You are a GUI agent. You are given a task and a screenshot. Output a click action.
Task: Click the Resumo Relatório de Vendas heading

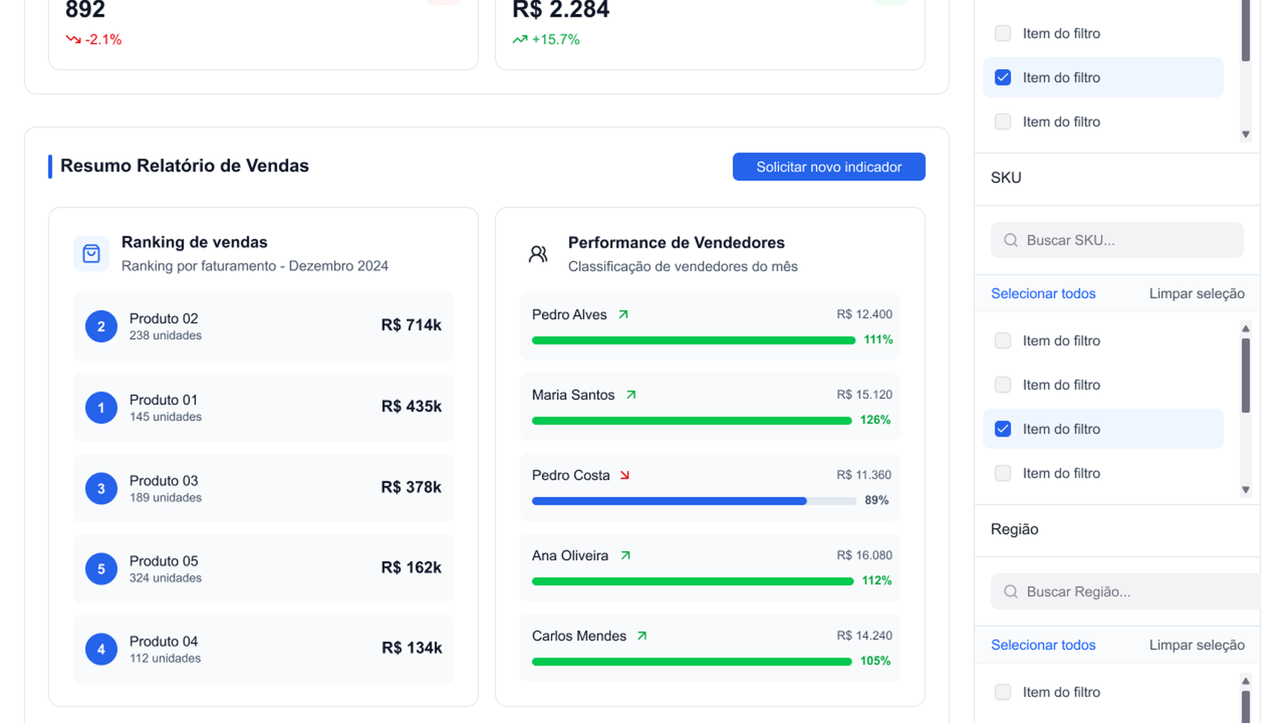185,166
